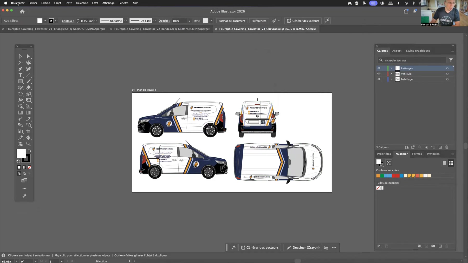This screenshot has height=263, width=468.
Task: Activate the Eyedropper tool
Action: (29, 119)
